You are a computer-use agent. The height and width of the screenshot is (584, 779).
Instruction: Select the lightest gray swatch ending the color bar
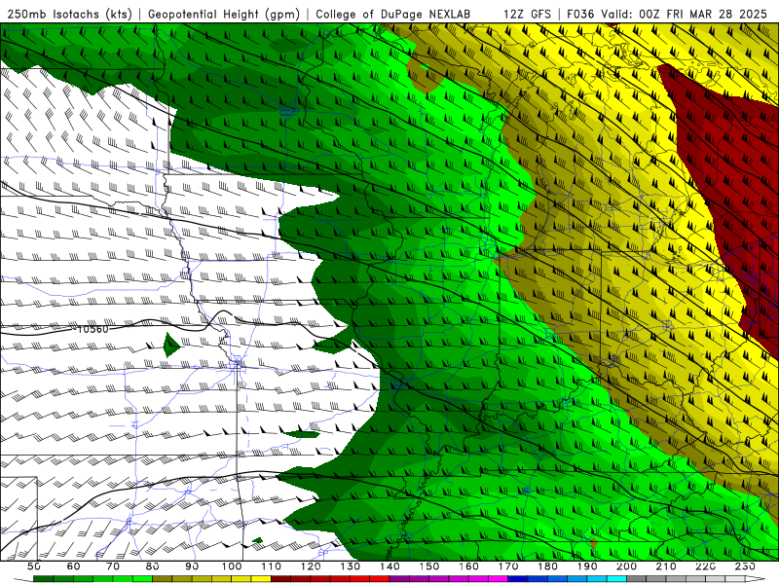735,579
